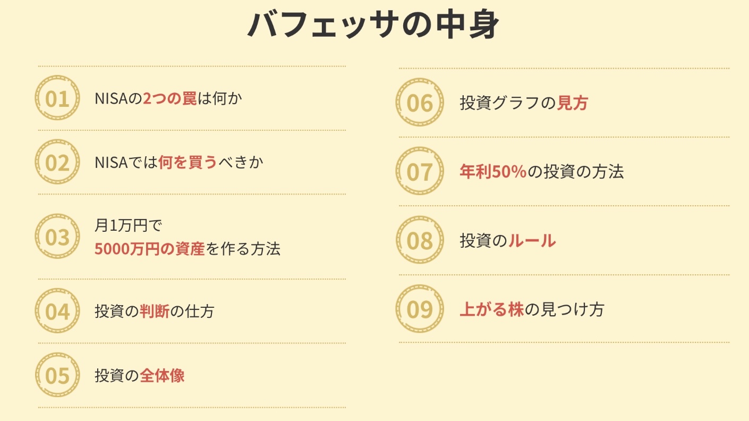Screen dimensions: 749x421
Task: Select the '投資の判断の仕方' item
Action: click(154, 311)
